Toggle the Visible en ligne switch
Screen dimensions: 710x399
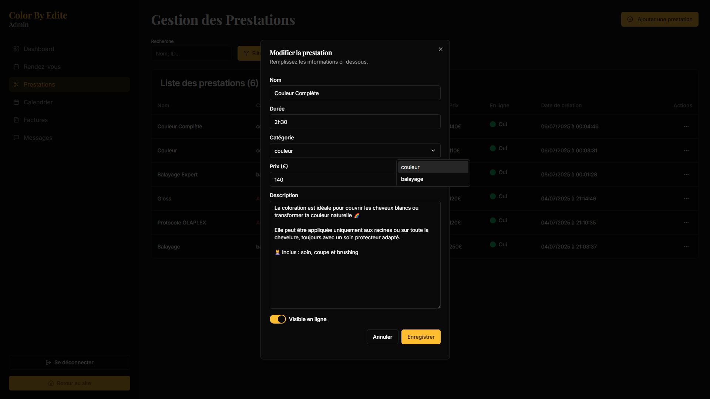click(277, 319)
